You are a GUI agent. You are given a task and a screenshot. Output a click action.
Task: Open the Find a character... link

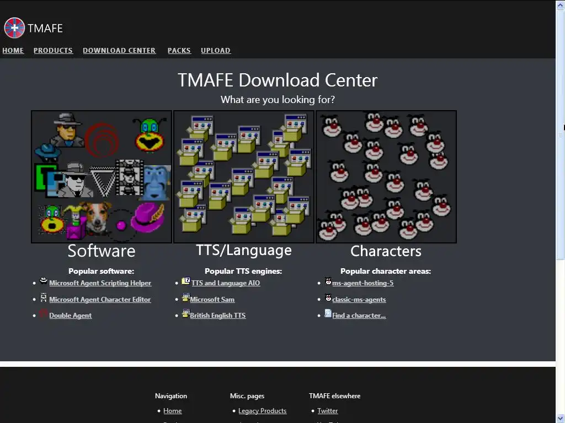point(359,316)
